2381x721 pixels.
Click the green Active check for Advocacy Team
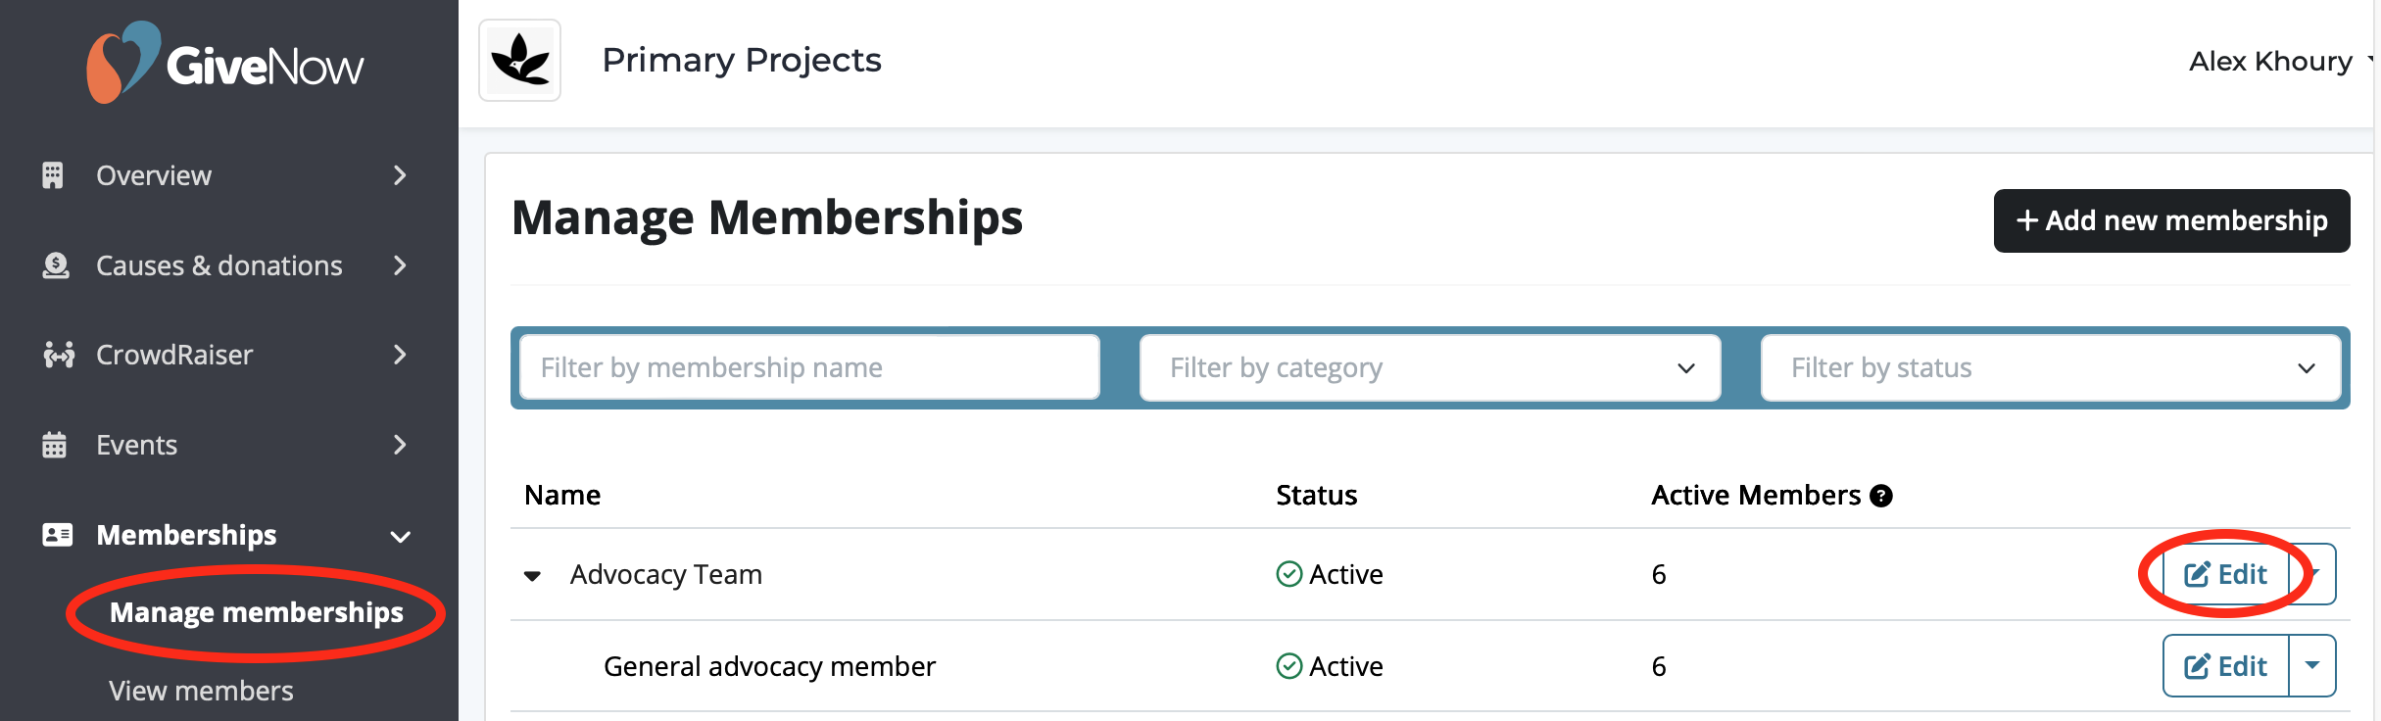pos(1290,574)
